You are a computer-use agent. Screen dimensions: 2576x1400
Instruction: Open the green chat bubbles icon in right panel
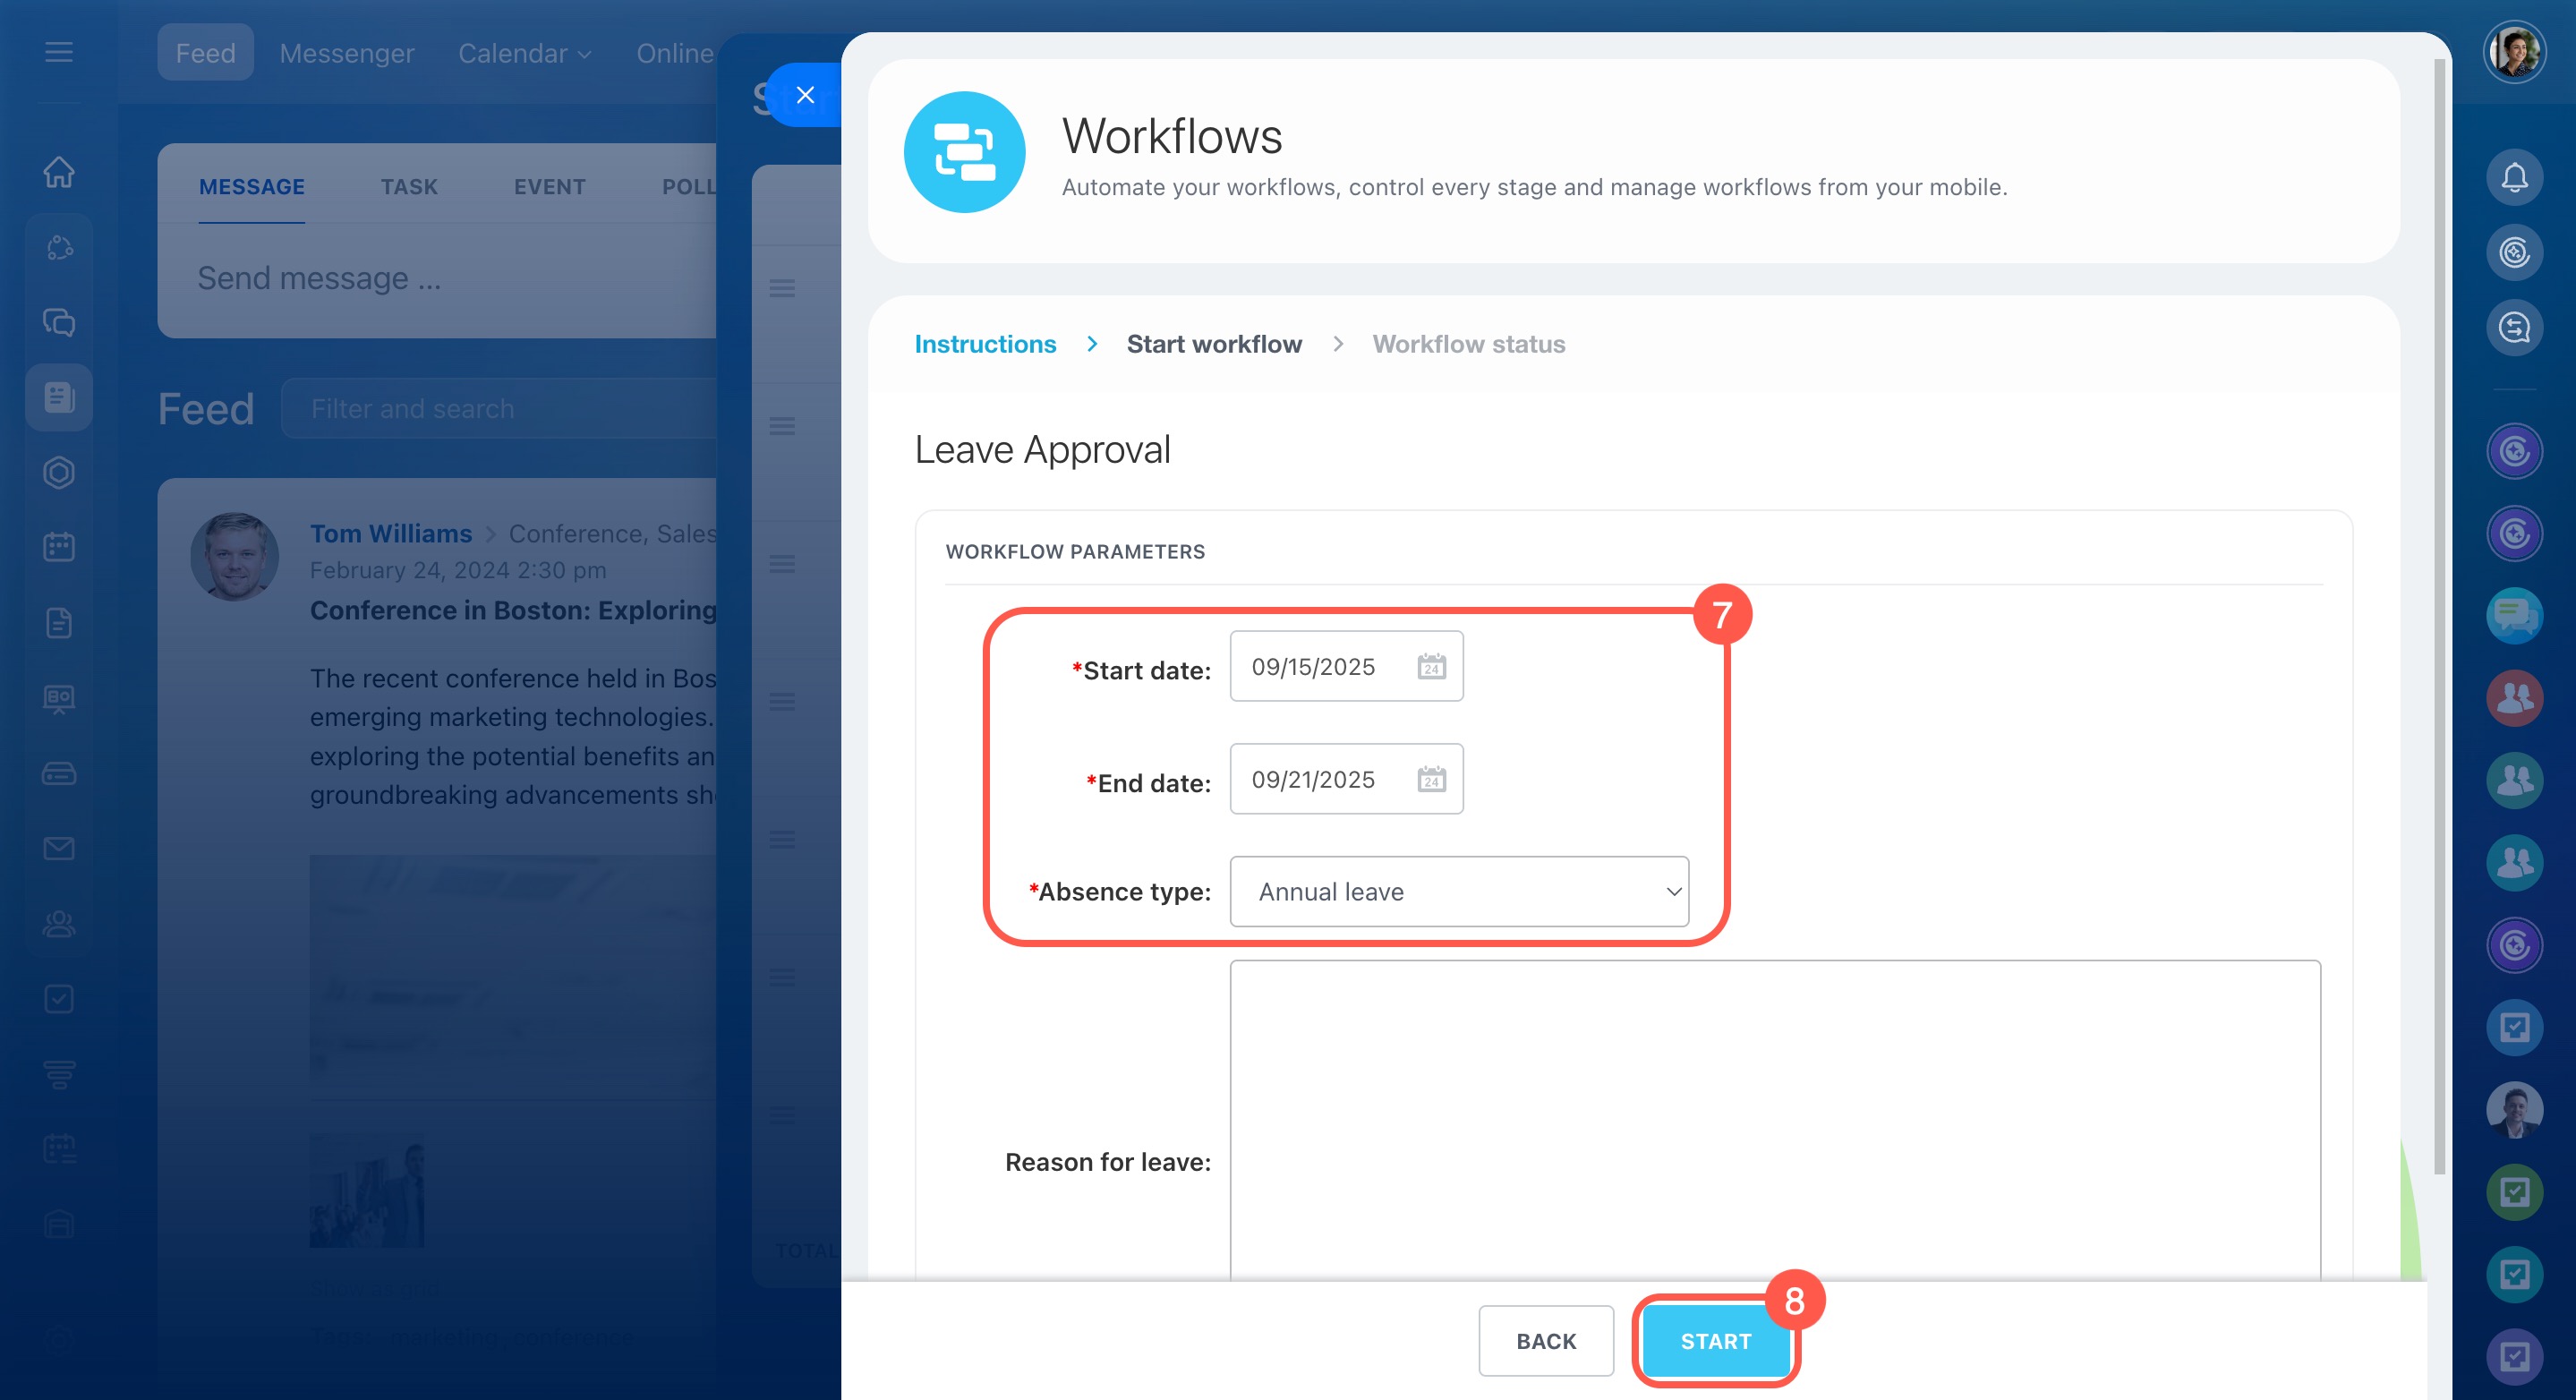pos(2514,615)
